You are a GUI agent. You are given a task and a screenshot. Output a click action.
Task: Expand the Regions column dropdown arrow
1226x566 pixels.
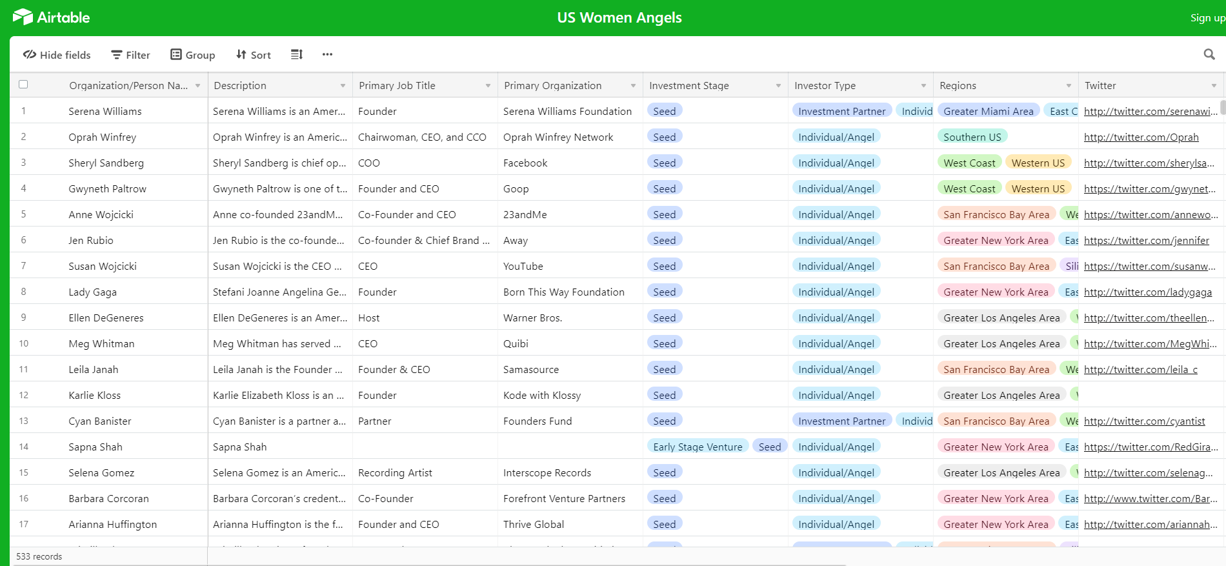click(x=1069, y=86)
